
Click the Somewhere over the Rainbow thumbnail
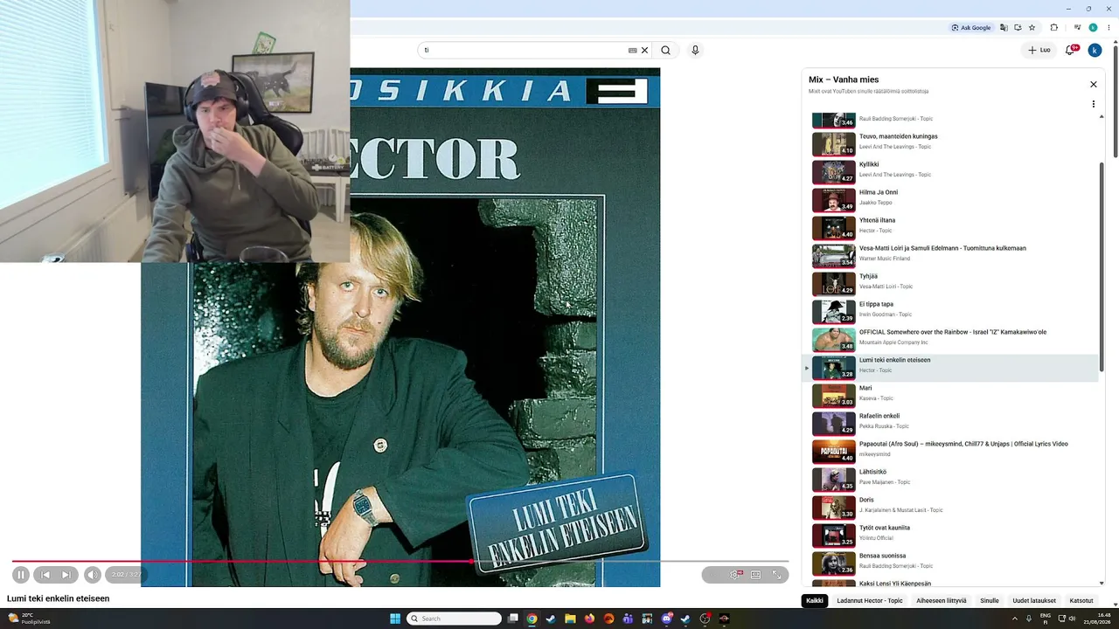(834, 339)
